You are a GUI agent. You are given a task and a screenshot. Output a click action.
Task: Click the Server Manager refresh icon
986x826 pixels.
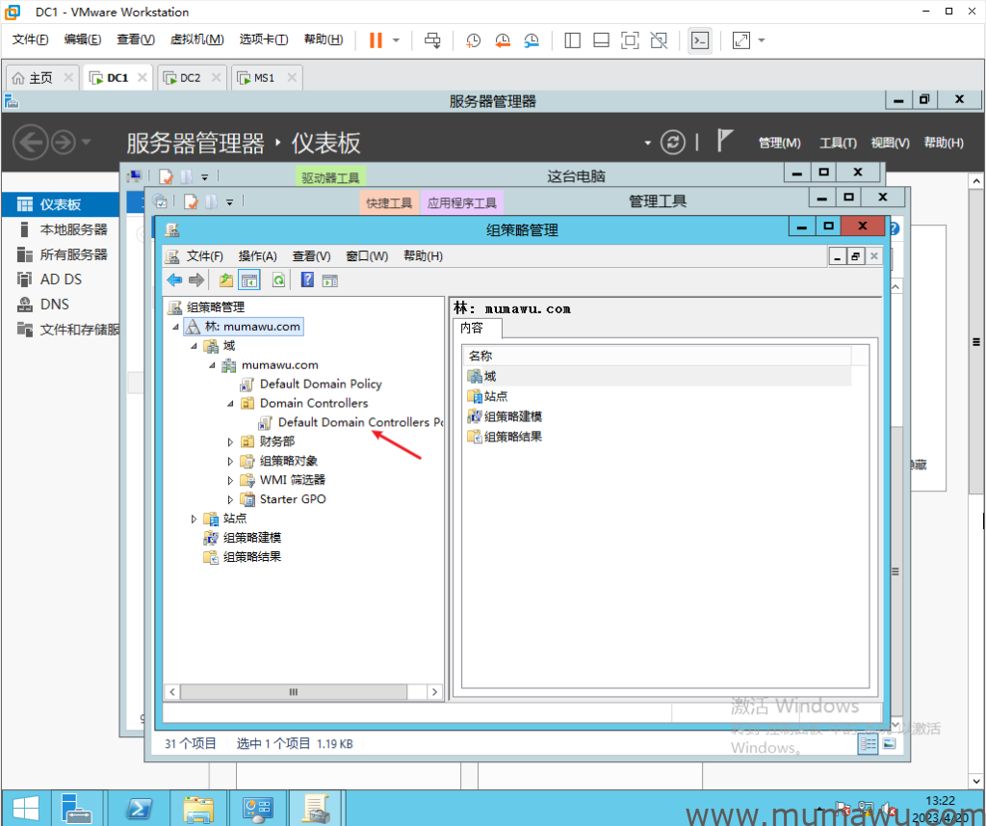tap(674, 142)
